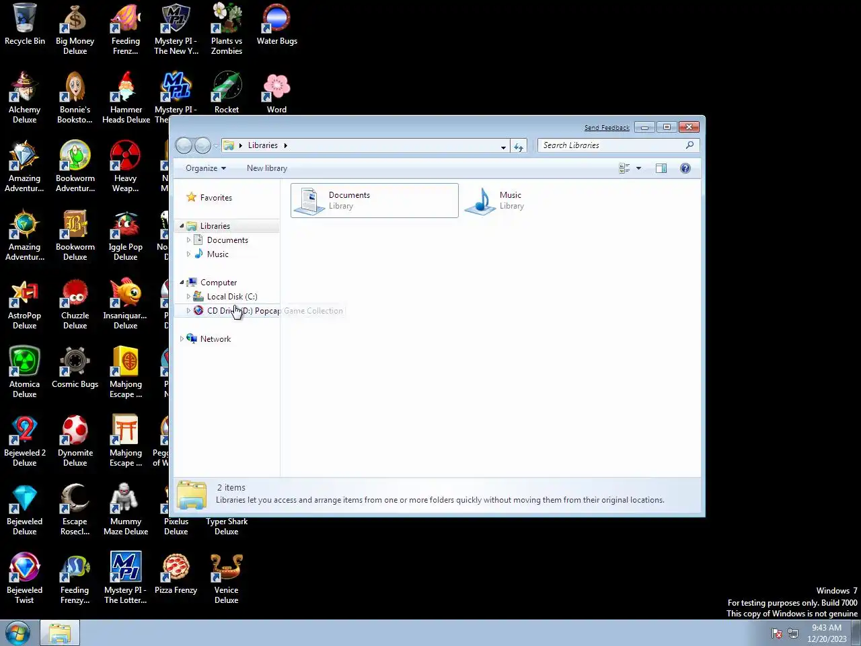Expand the Network tree node
Viewport: 861px width, 646px height.
pos(182,339)
